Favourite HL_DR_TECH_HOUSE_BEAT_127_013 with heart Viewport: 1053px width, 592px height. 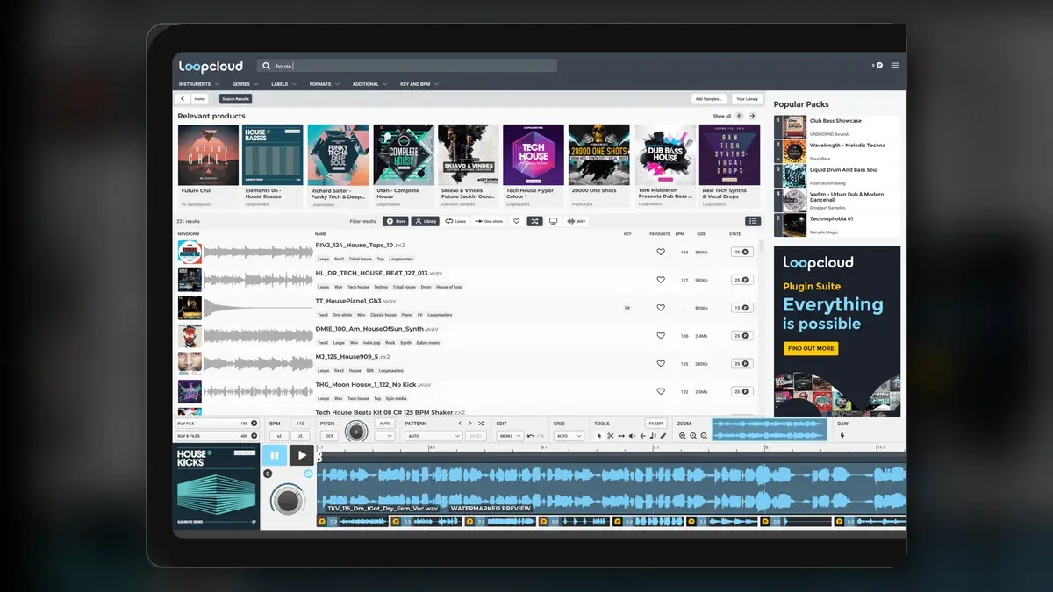(x=661, y=280)
